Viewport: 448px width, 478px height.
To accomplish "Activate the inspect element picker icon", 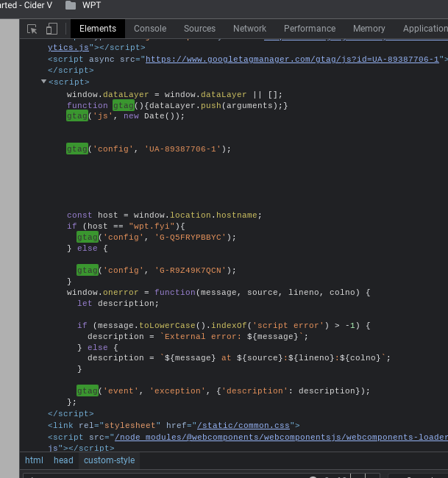I will (32, 29).
